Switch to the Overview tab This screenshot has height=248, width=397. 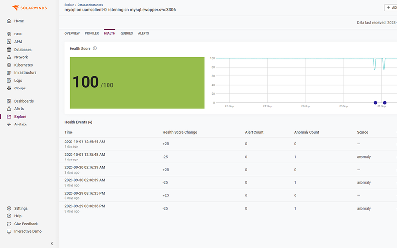72,33
